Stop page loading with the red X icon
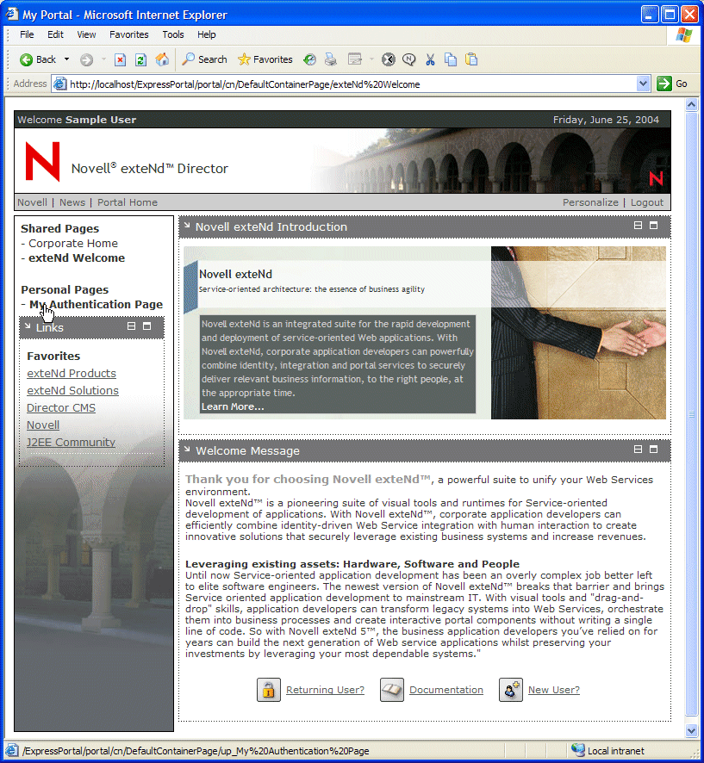The width and height of the screenshot is (704, 763). click(x=120, y=59)
